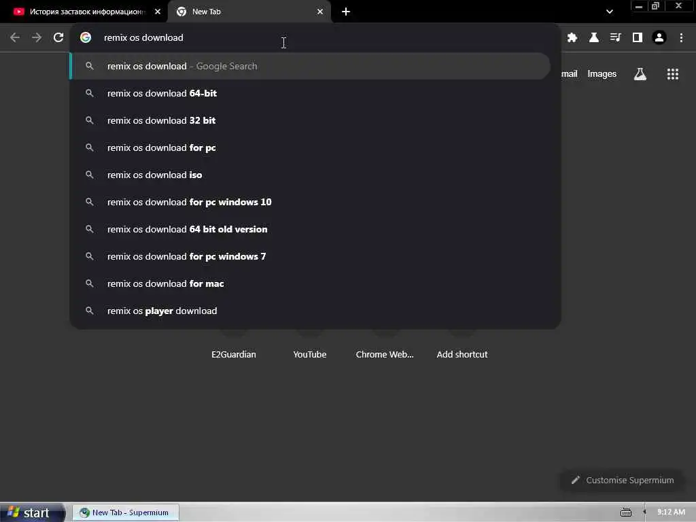Open Search Labs flask icon on page
Viewport: 696px width, 522px height.
pyautogui.click(x=640, y=74)
